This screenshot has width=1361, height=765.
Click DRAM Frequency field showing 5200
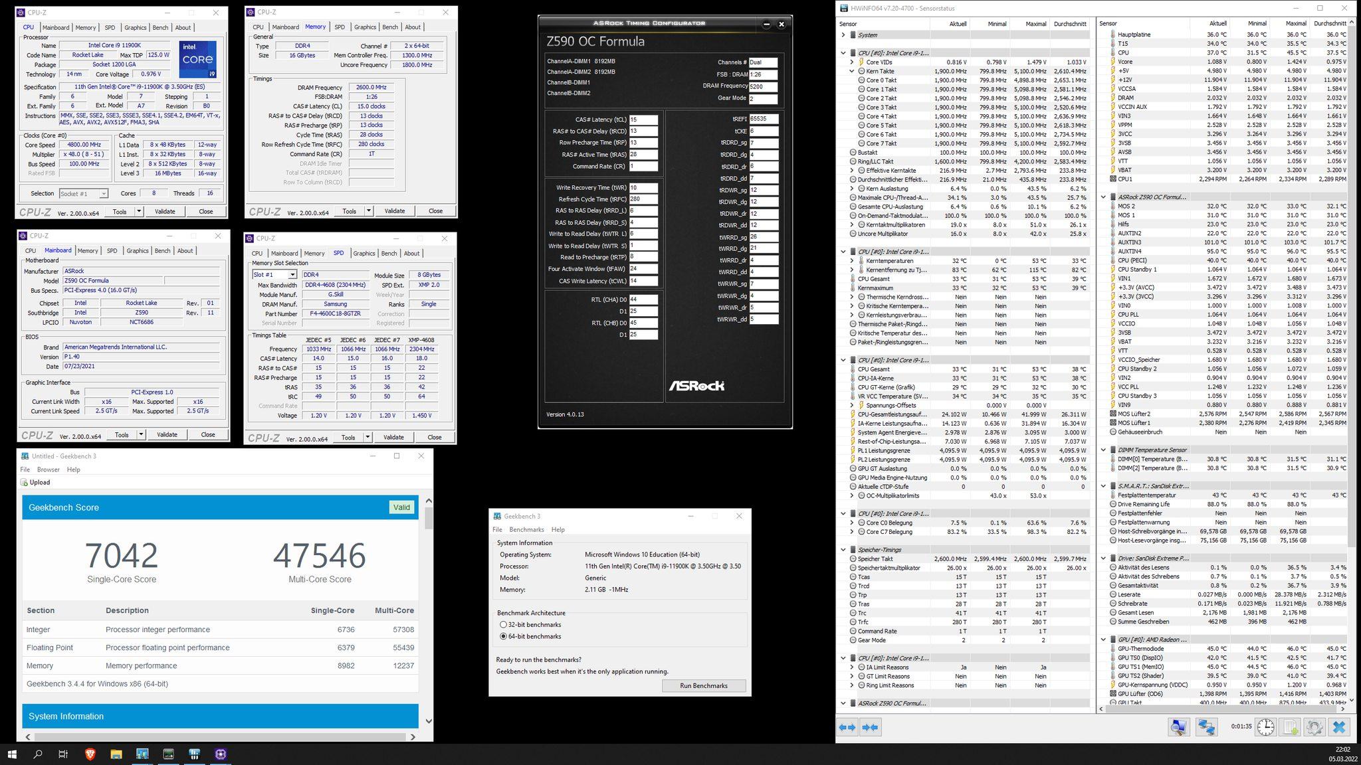[x=763, y=86]
